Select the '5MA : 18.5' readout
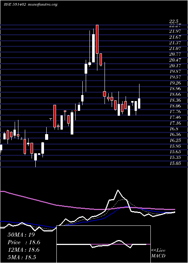This screenshot has height=263, width=188. pyautogui.click(x=22, y=257)
